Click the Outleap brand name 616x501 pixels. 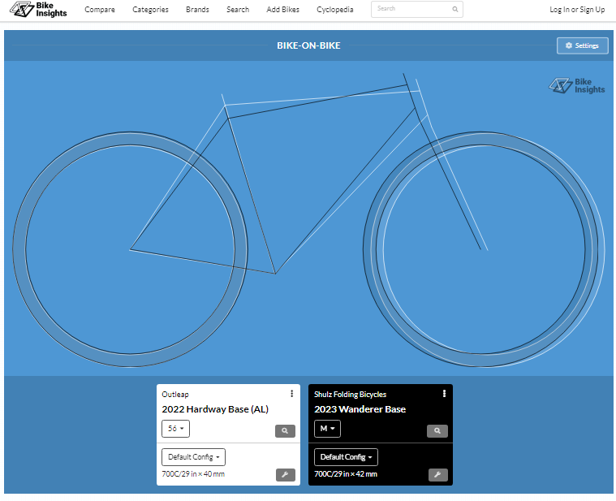[175, 394]
